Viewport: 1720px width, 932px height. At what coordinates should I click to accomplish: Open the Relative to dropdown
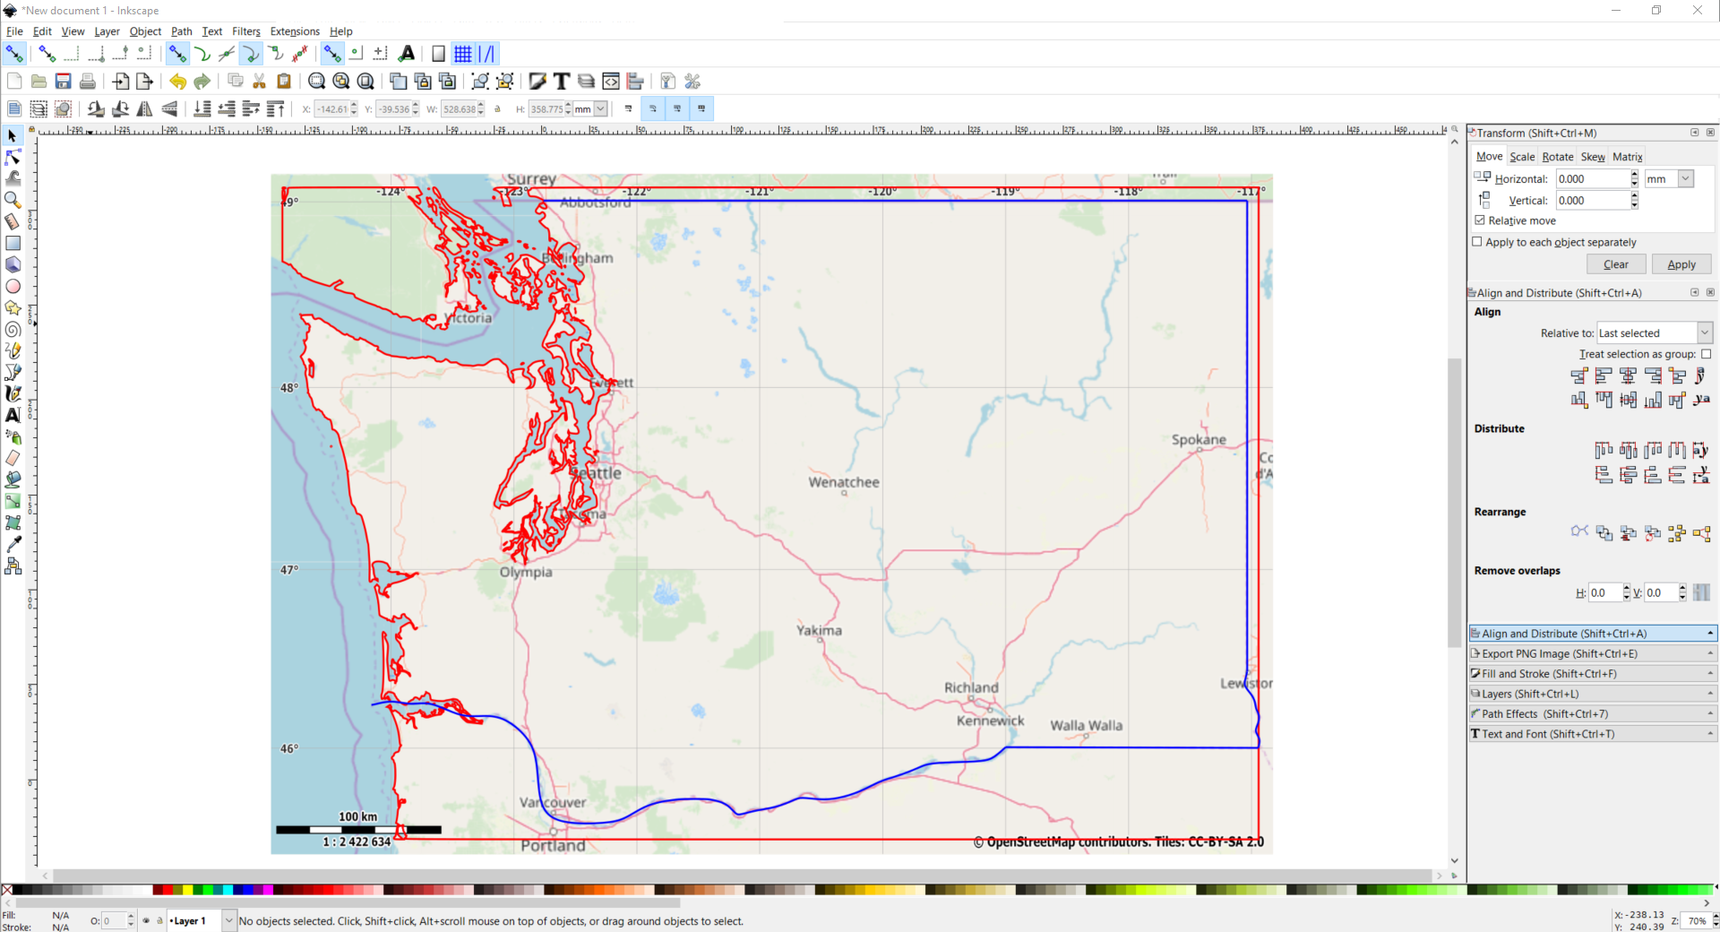[1655, 333]
